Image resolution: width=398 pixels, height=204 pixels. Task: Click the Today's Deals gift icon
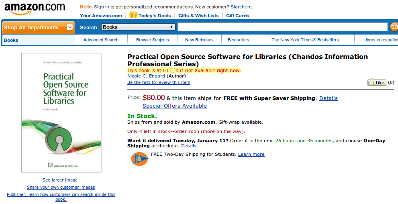pos(133,15)
